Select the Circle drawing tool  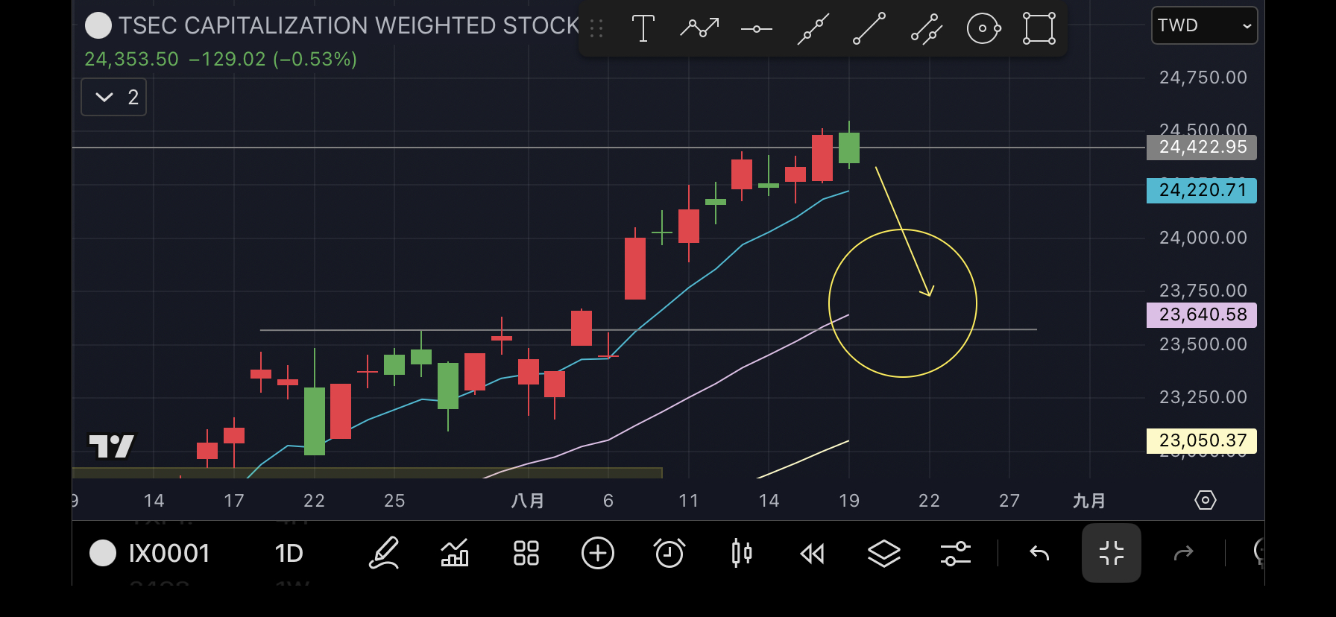(x=983, y=29)
